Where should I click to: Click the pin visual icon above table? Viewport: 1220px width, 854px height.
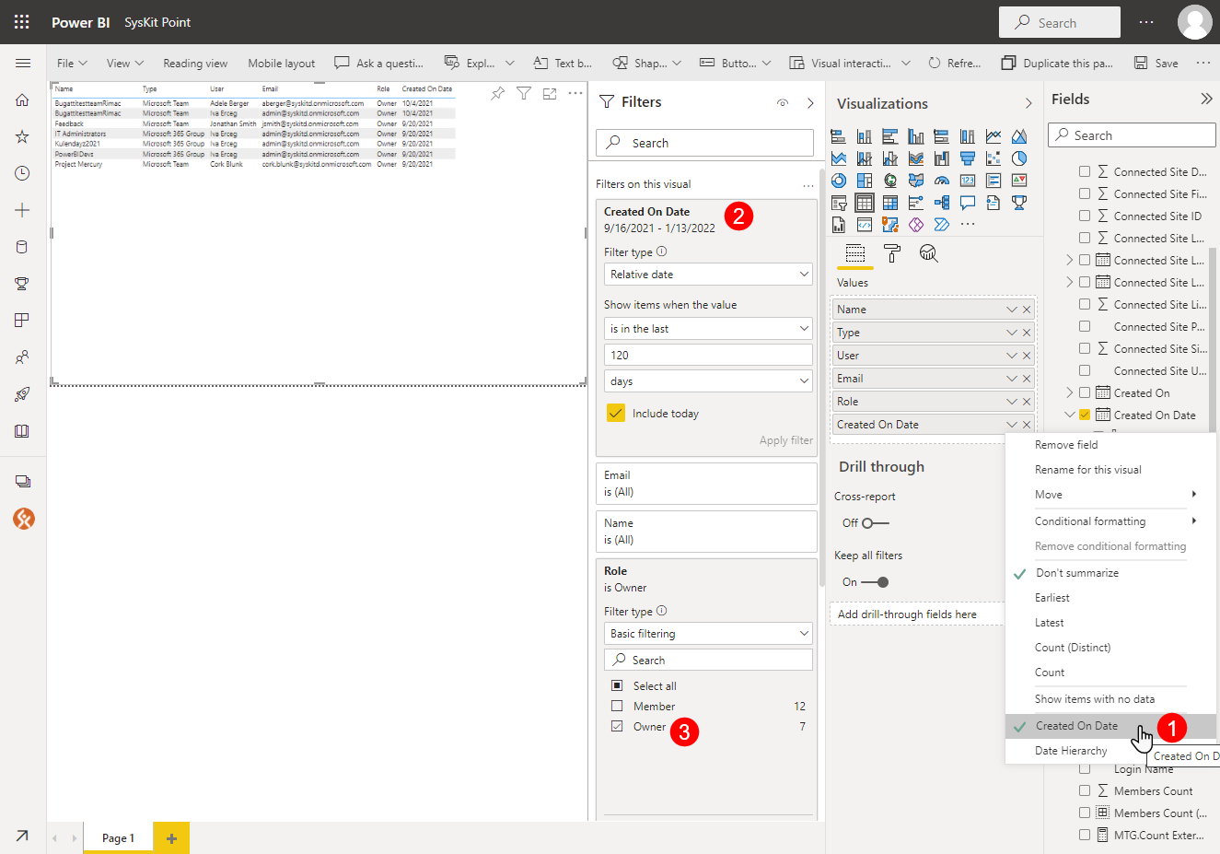click(498, 93)
